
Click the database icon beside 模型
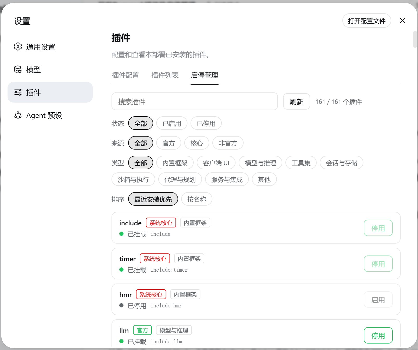coord(18,70)
